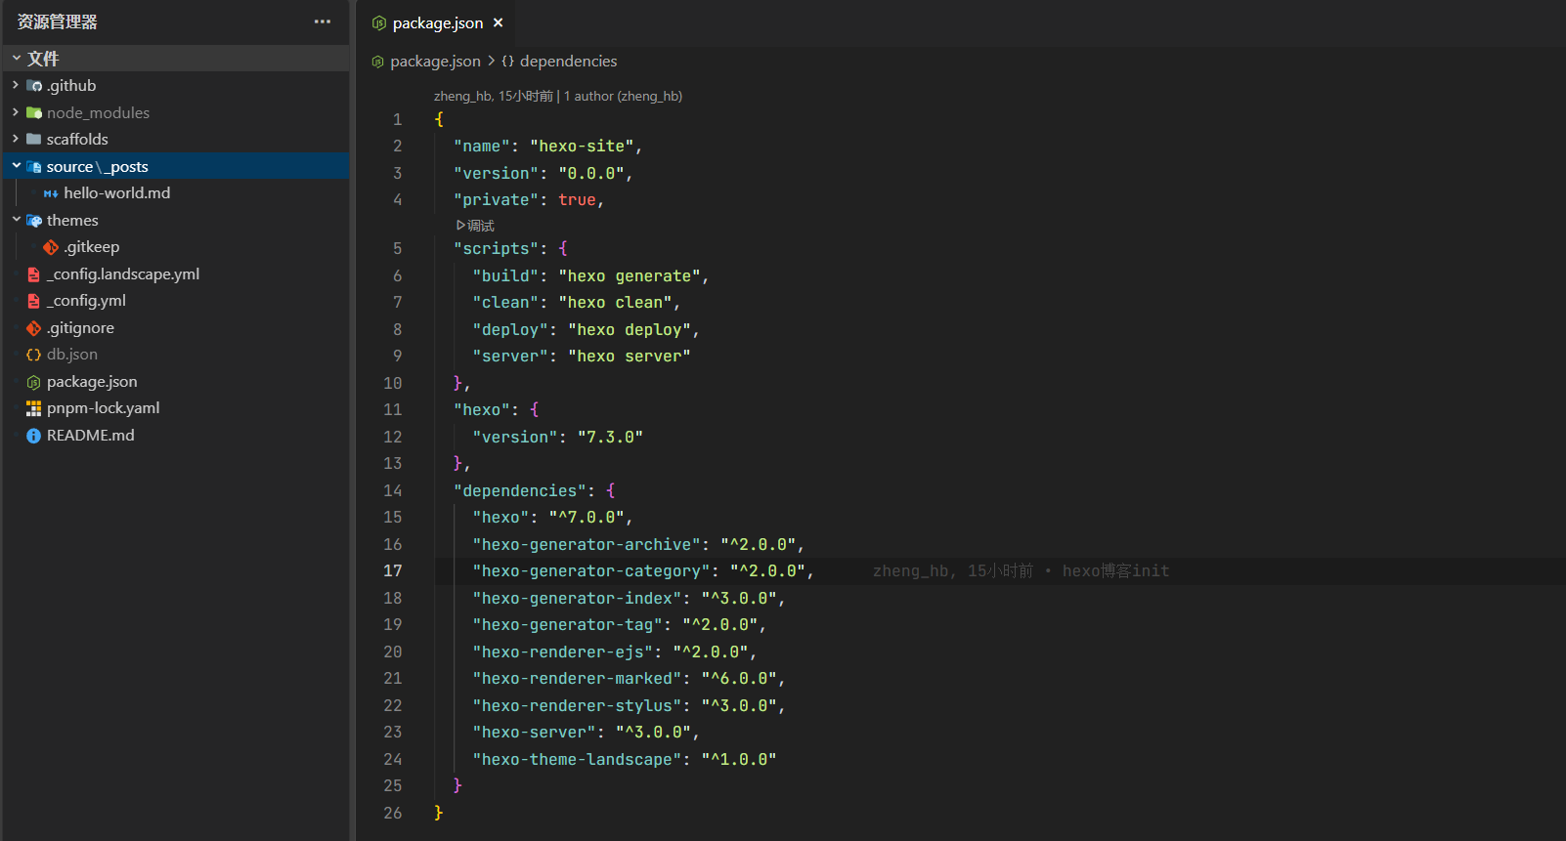
Task: Select the package.json editor tab
Action: point(437,22)
